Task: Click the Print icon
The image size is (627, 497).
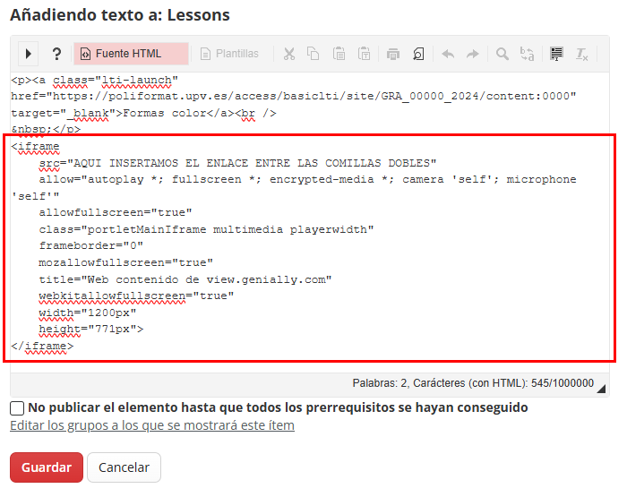Action: (x=393, y=54)
